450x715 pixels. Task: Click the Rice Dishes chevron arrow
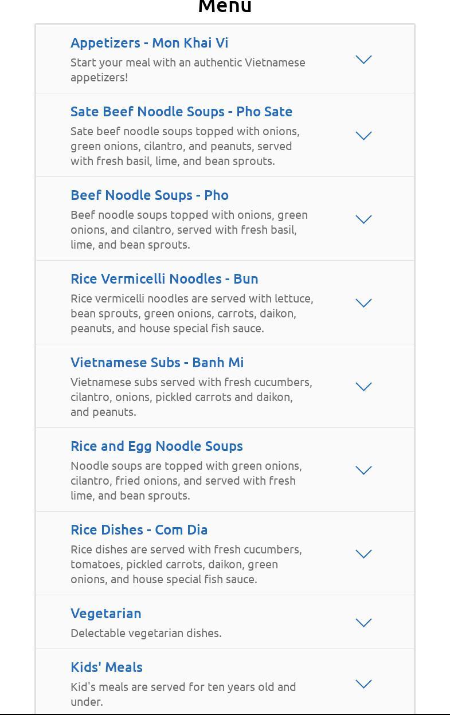(x=363, y=554)
